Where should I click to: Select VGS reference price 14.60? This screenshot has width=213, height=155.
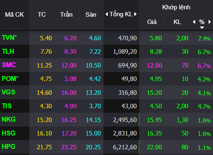click(44, 93)
